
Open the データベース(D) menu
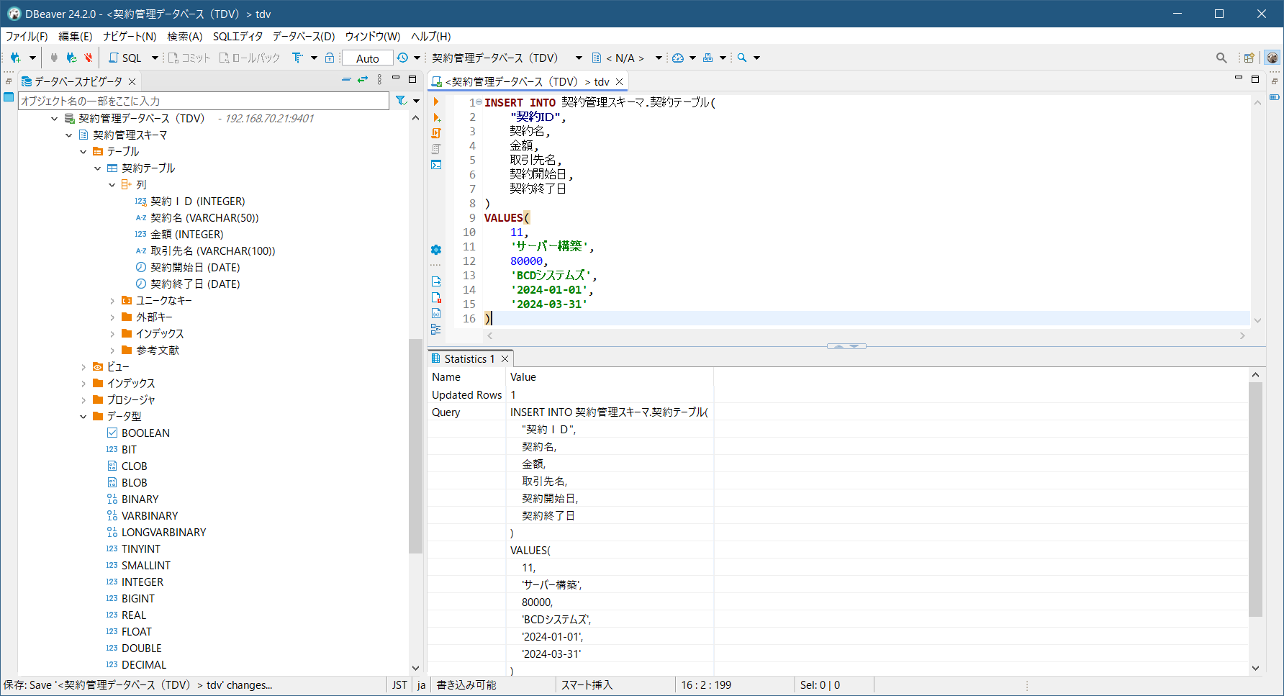pos(304,36)
